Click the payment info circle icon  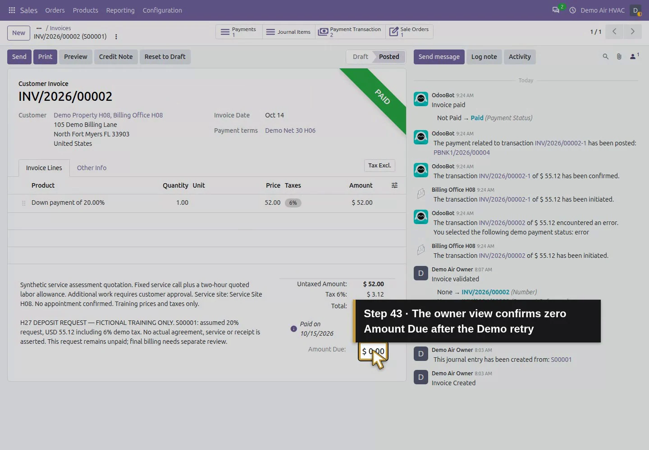(293, 329)
